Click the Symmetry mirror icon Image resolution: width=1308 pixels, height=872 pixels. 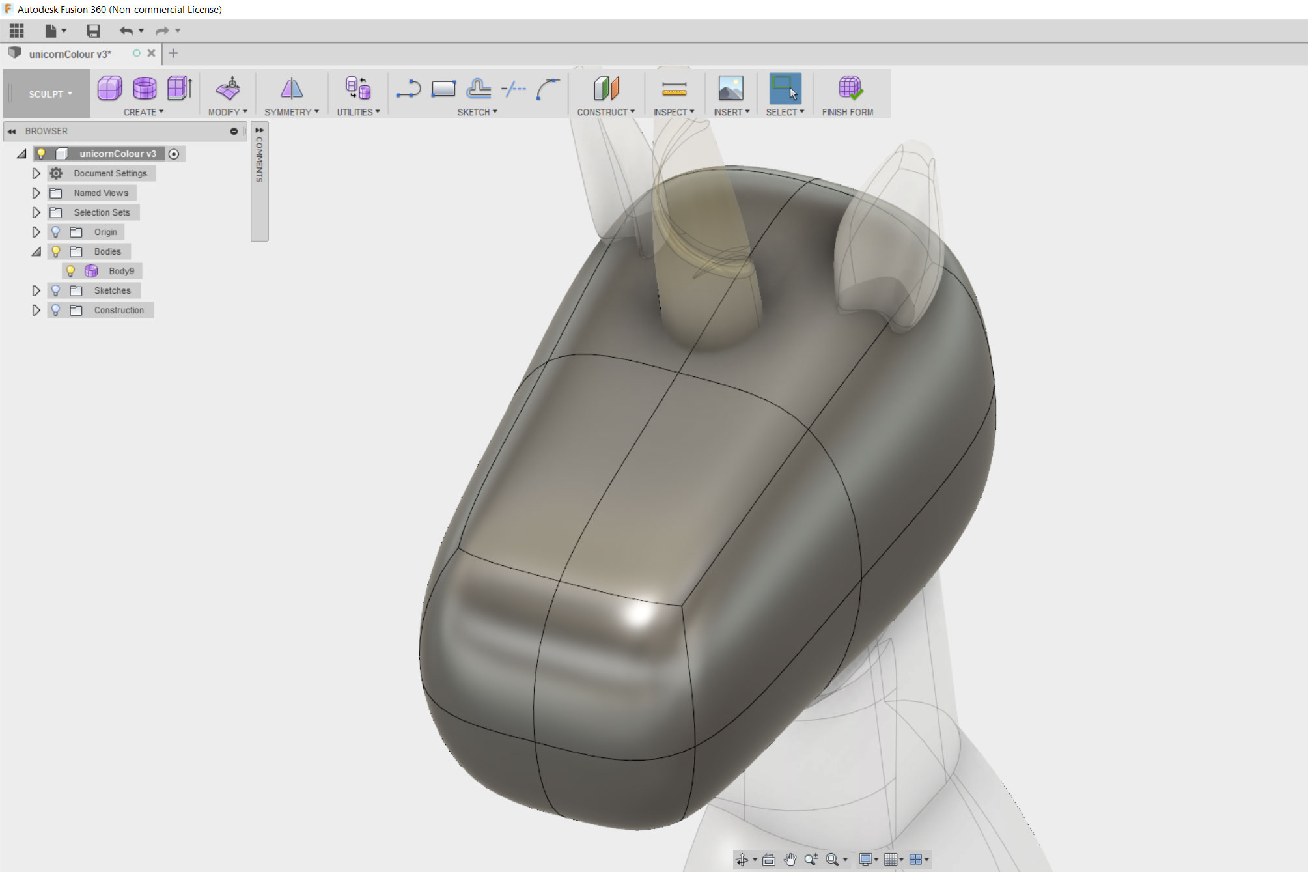292,88
